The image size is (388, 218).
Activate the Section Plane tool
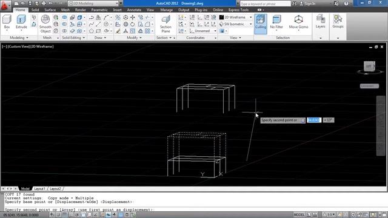click(x=166, y=24)
